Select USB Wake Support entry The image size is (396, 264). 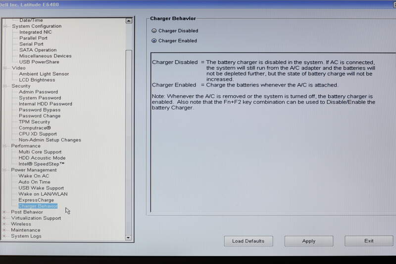(x=41, y=188)
